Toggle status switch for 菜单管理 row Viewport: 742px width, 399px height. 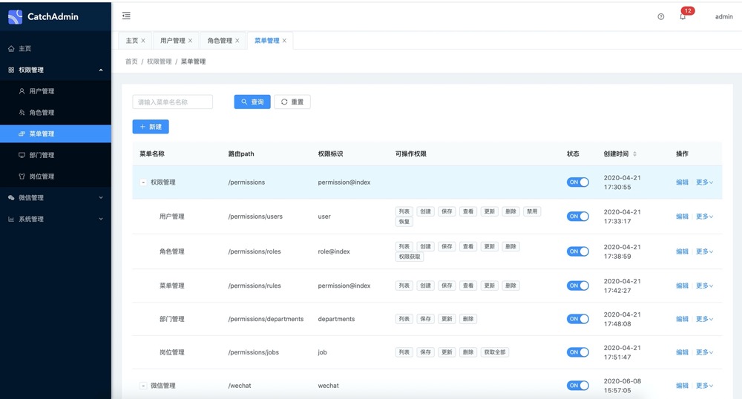(578, 286)
